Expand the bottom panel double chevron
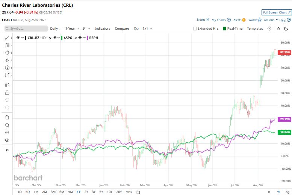 (x=269, y=192)
